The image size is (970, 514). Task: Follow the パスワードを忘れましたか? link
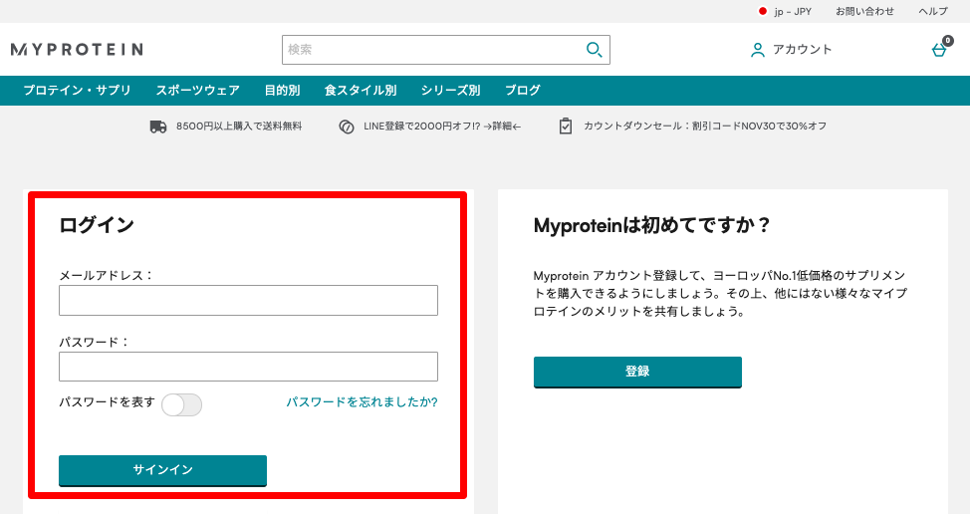(x=362, y=402)
